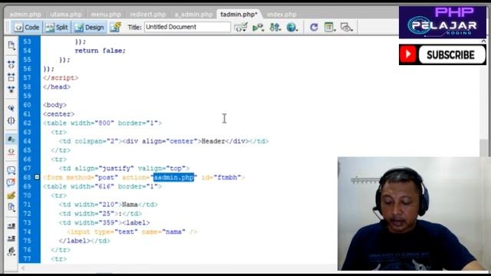This screenshot has height=276, width=491.
Task: Expand All coding toolbar icon
Action: click(12, 90)
